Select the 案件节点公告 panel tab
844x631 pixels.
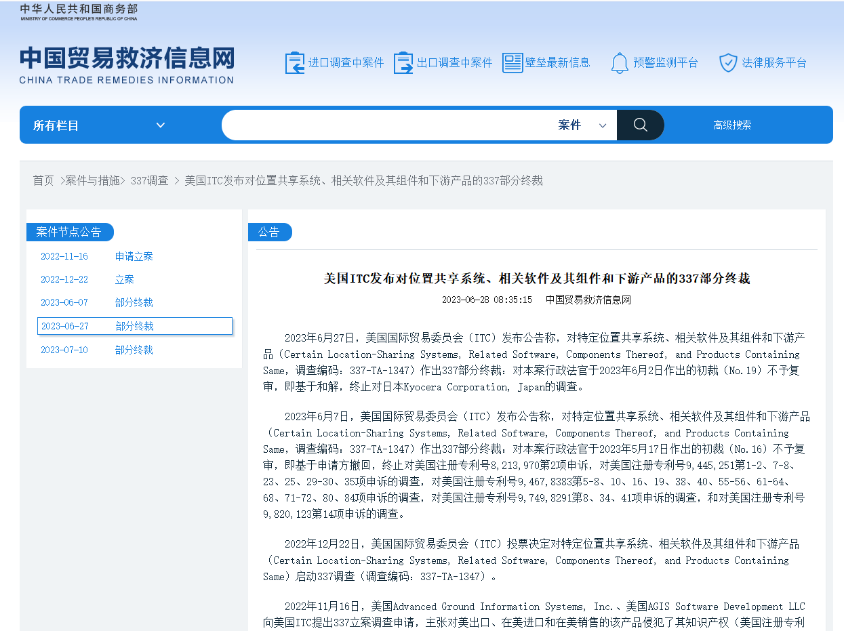coord(69,232)
